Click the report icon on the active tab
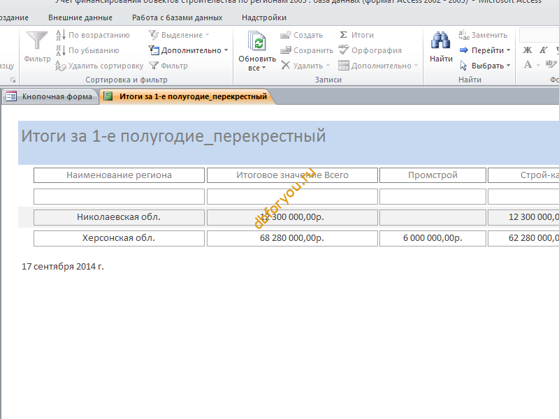Screen dimensions: 559x419 108,96
